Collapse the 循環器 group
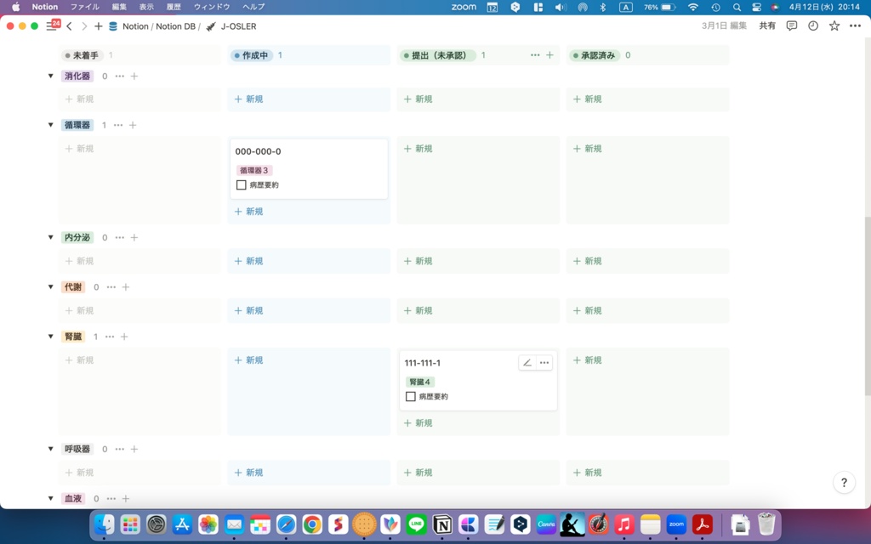Image resolution: width=871 pixels, height=544 pixels. tap(50, 125)
